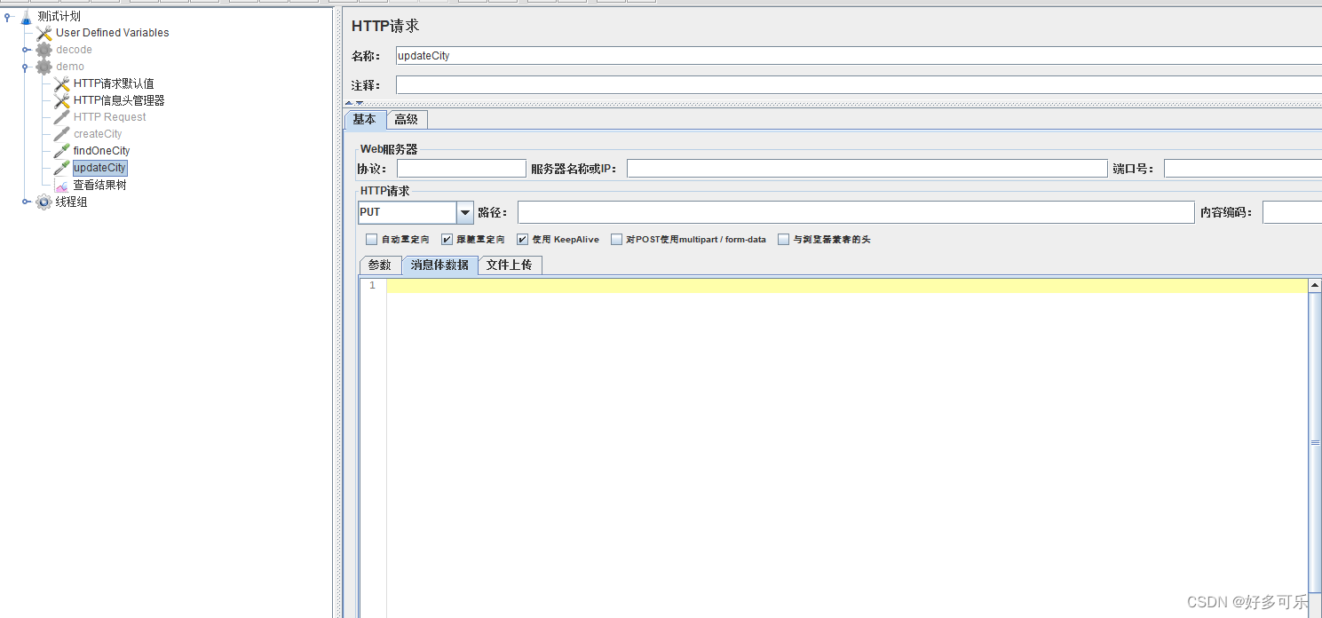The height and width of the screenshot is (618, 1322).
Task: Click the User Defined Variables wrench icon
Action: tap(44, 33)
